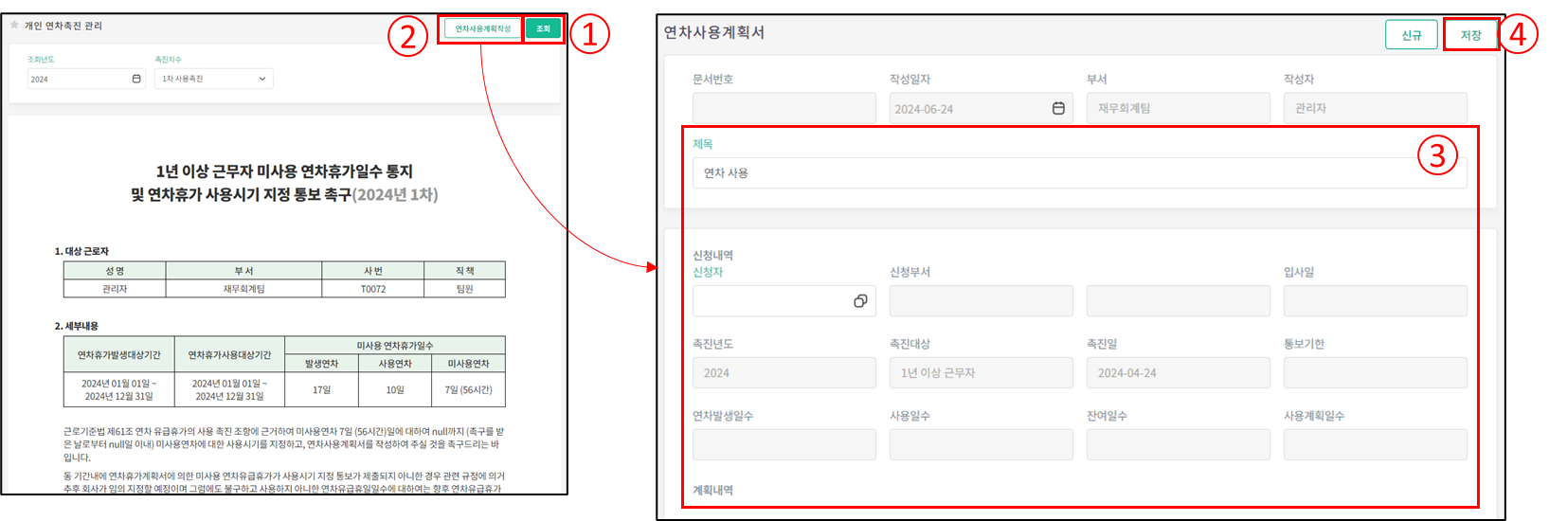Open calendar icon in 조회년도 field
The height and width of the screenshot is (521, 1549).
pyautogui.click(x=136, y=79)
